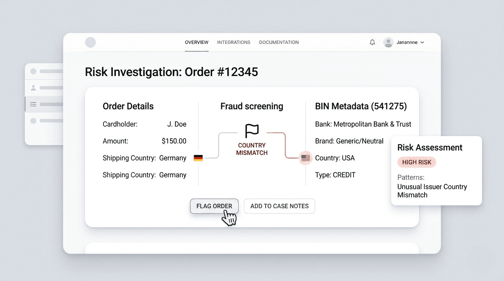Select the list icon in the sidebar
Image resolution: width=504 pixels, height=281 pixels.
click(33, 104)
